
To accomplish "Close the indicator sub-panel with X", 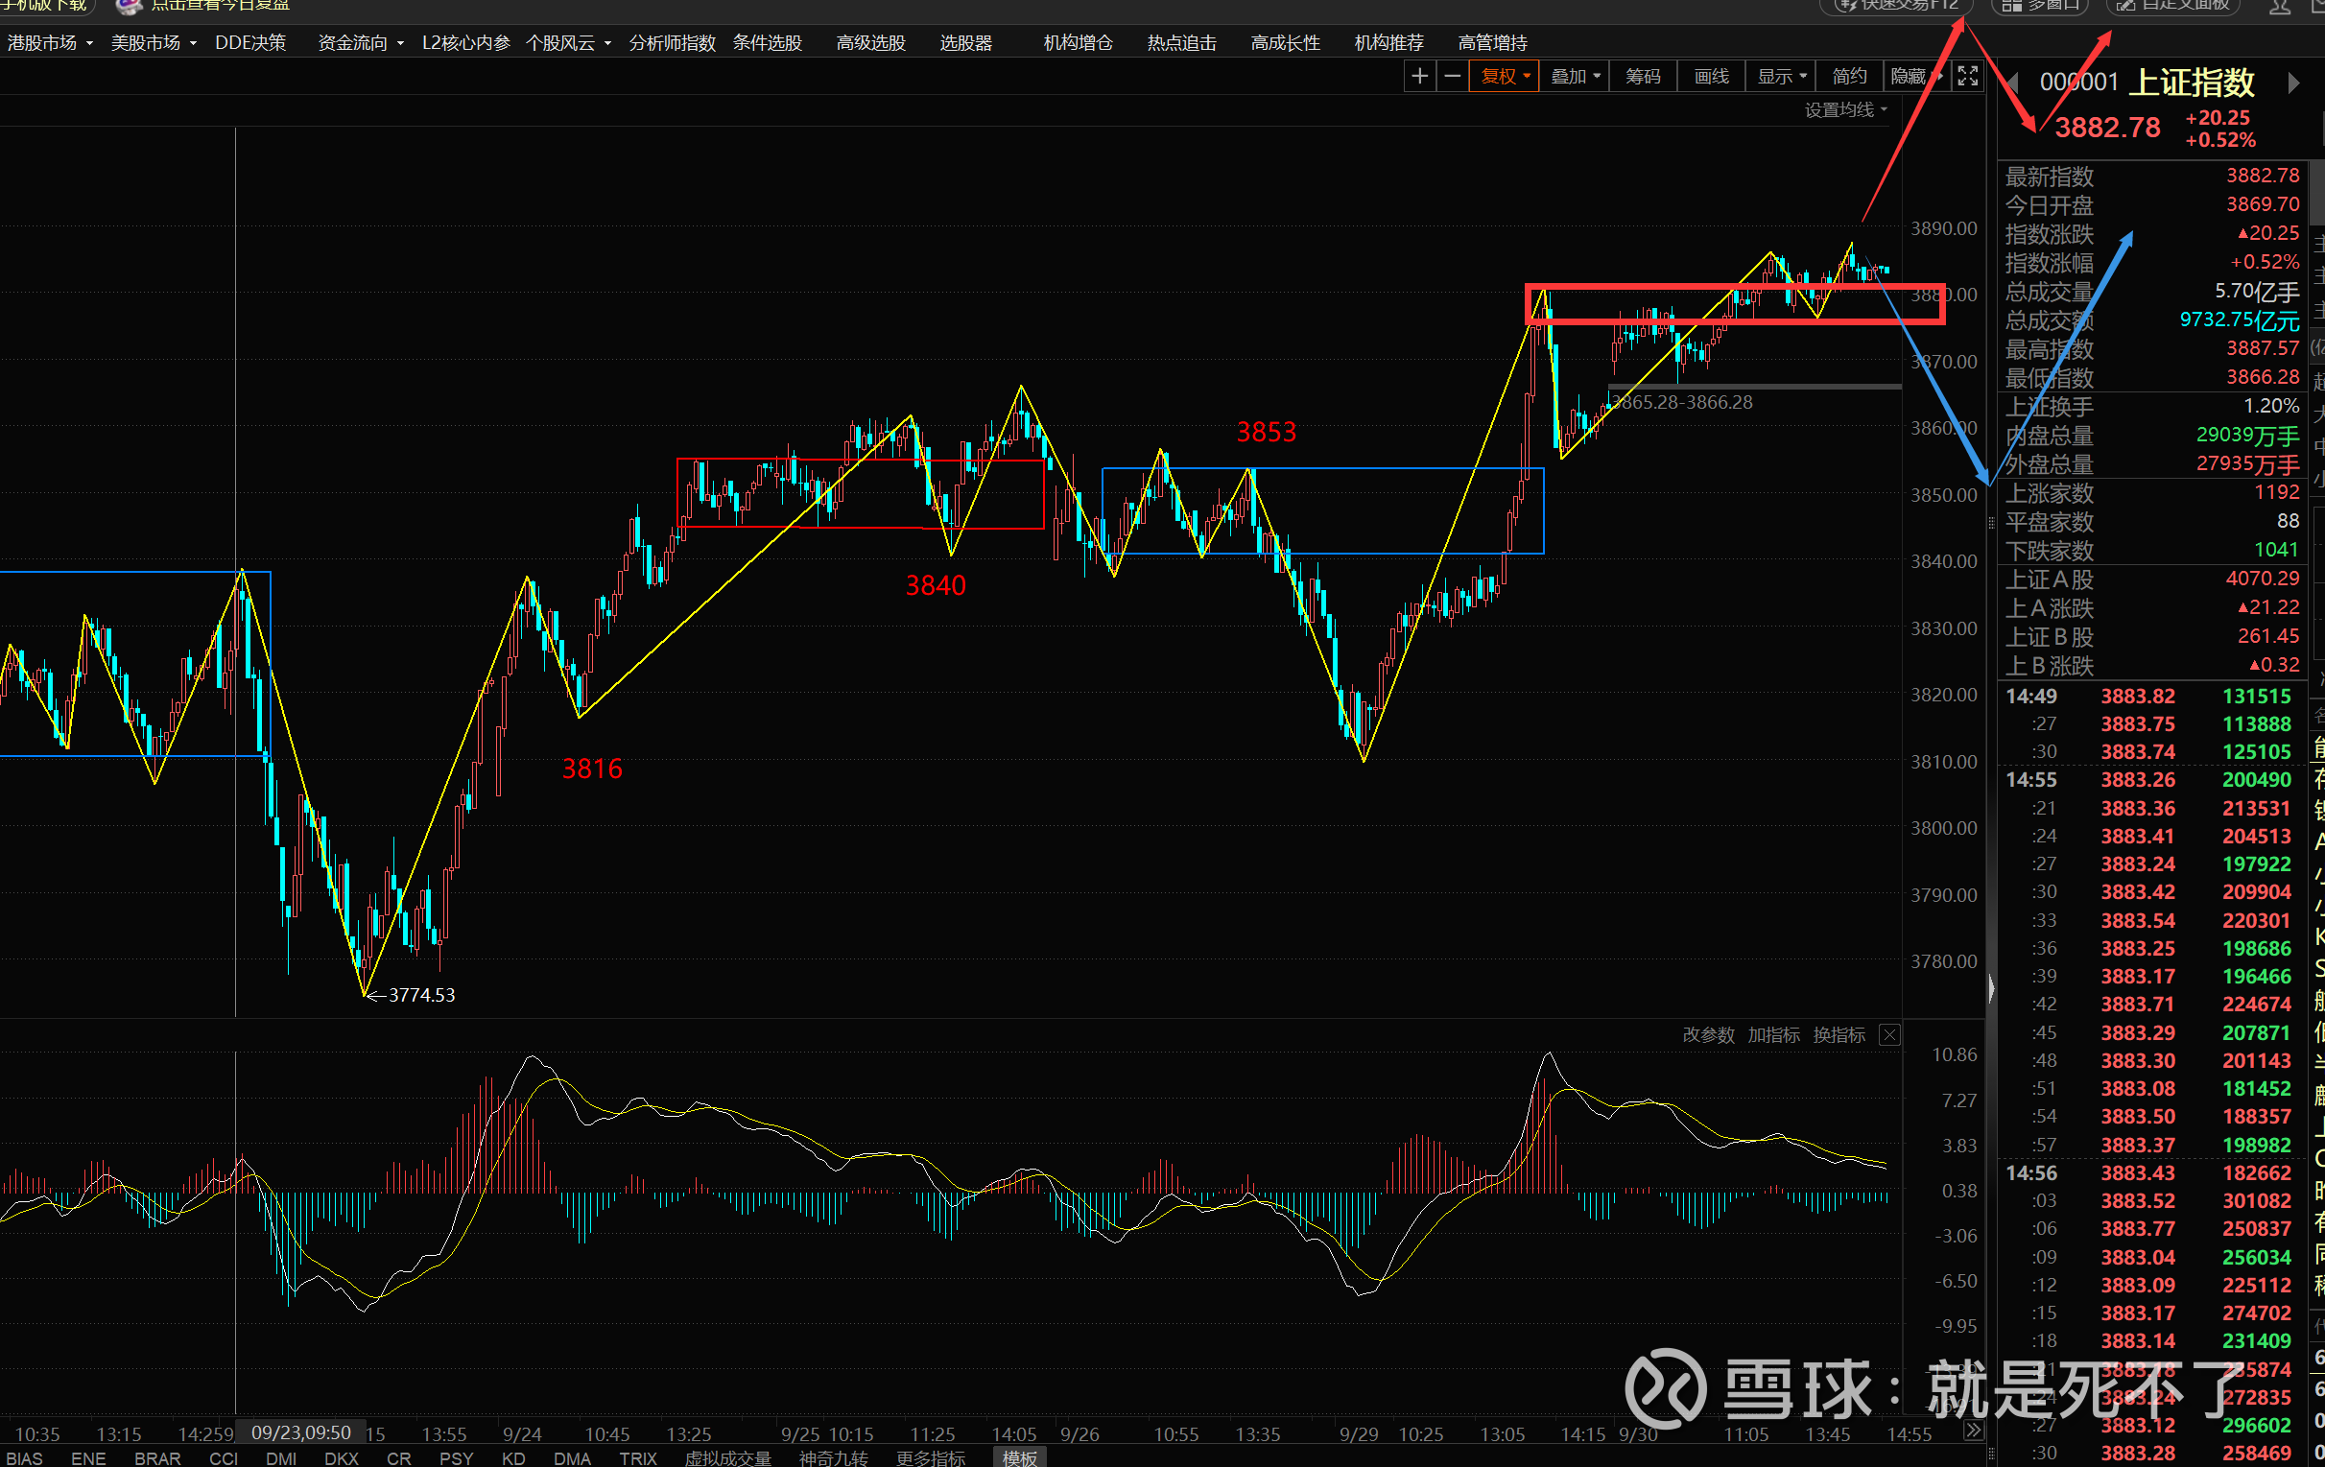I will pyautogui.click(x=1889, y=1035).
